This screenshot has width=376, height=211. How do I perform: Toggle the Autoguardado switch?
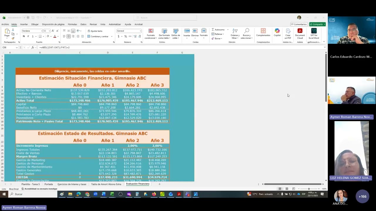26,18
